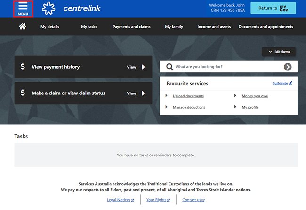Expand the Edit theme dropdown
Image resolution: width=306 pixels, height=210 pixels.
point(279,52)
